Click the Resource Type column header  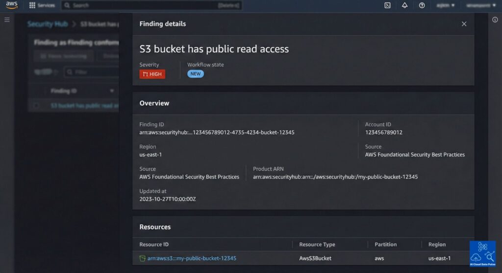coord(317,245)
